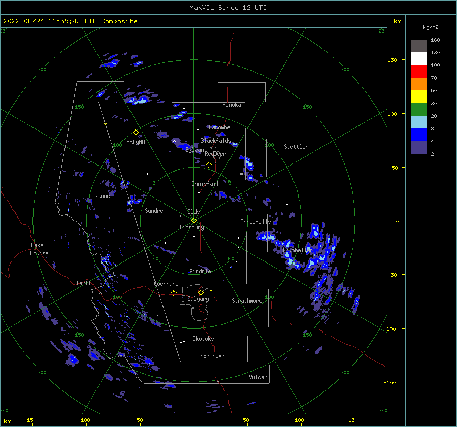Select the ThreeHills label
The image size is (457, 427).
[x=255, y=222]
